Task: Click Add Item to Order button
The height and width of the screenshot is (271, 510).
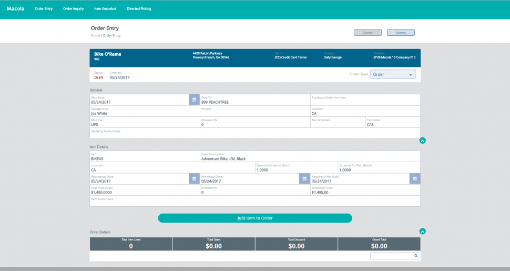Action: coord(255,218)
